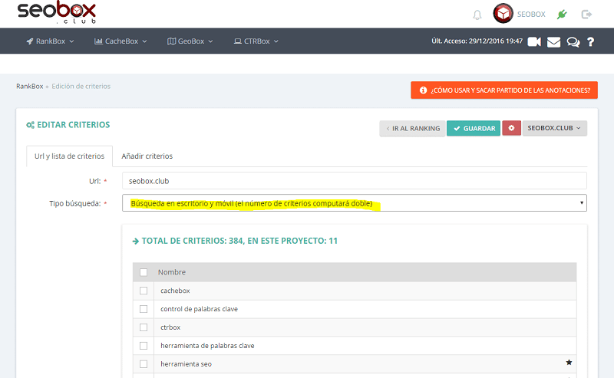The image size is (614, 378).
Task: Click the seobox.club logo
Action: 57,12
